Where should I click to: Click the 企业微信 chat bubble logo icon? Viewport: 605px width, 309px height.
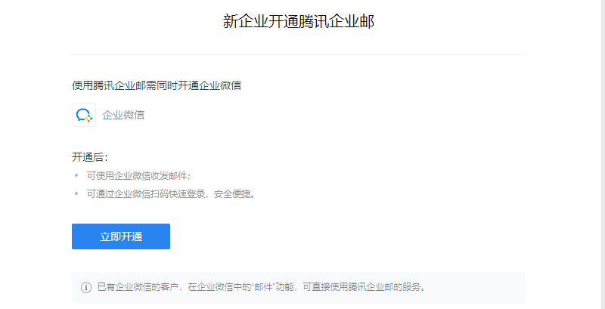click(x=84, y=115)
